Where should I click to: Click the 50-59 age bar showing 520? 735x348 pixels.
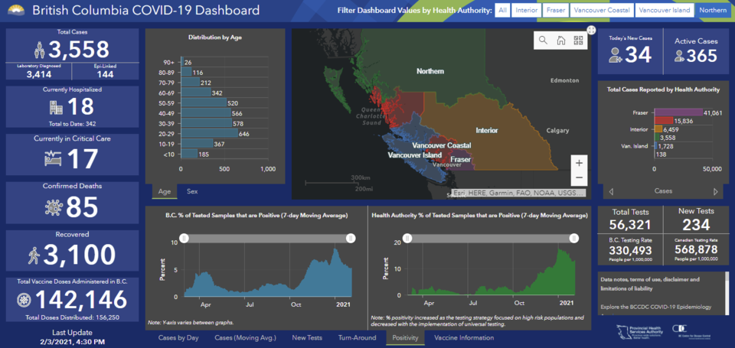pyautogui.click(x=204, y=102)
